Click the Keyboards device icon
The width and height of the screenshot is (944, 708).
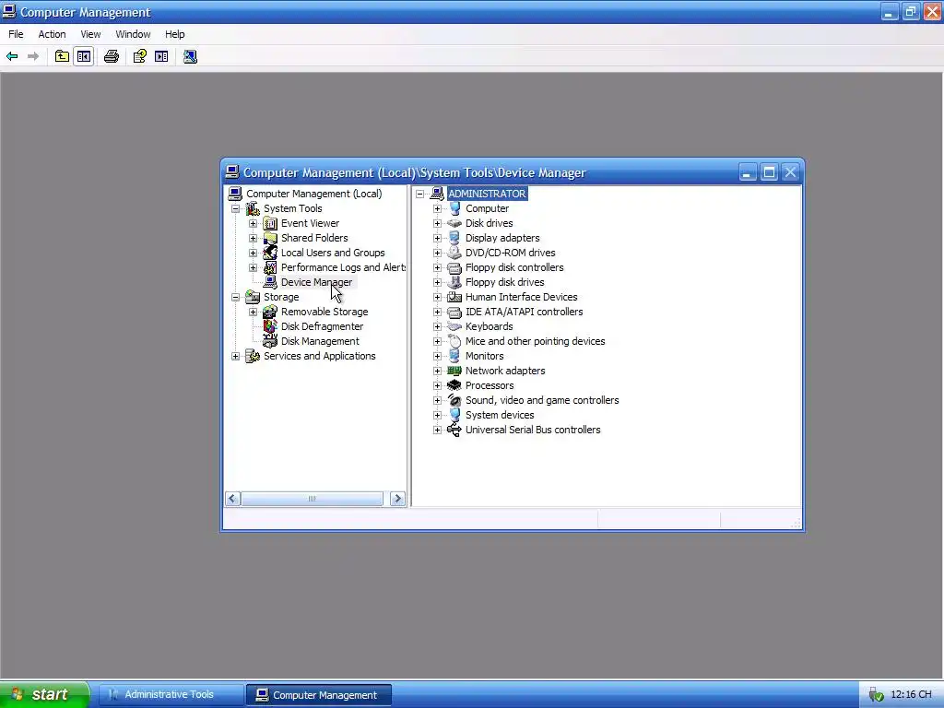454,326
